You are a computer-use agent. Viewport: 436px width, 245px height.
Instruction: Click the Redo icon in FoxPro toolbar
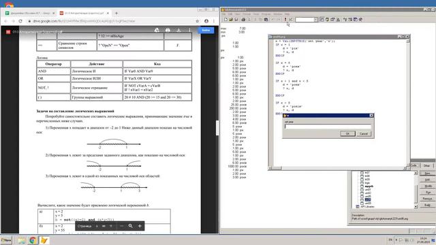click(x=279, y=20)
